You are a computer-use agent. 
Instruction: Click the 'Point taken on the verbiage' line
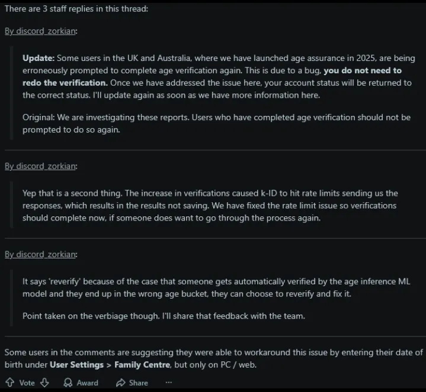[x=164, y=316]
